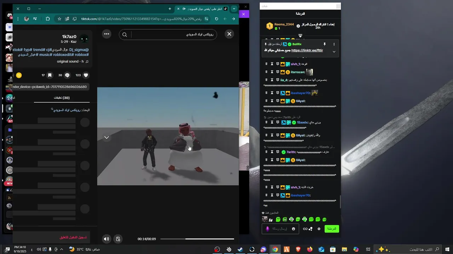Viewport: 453px width, 254px height.
Task: Click username itsrrazan in chat
Action: coord(298,72)
